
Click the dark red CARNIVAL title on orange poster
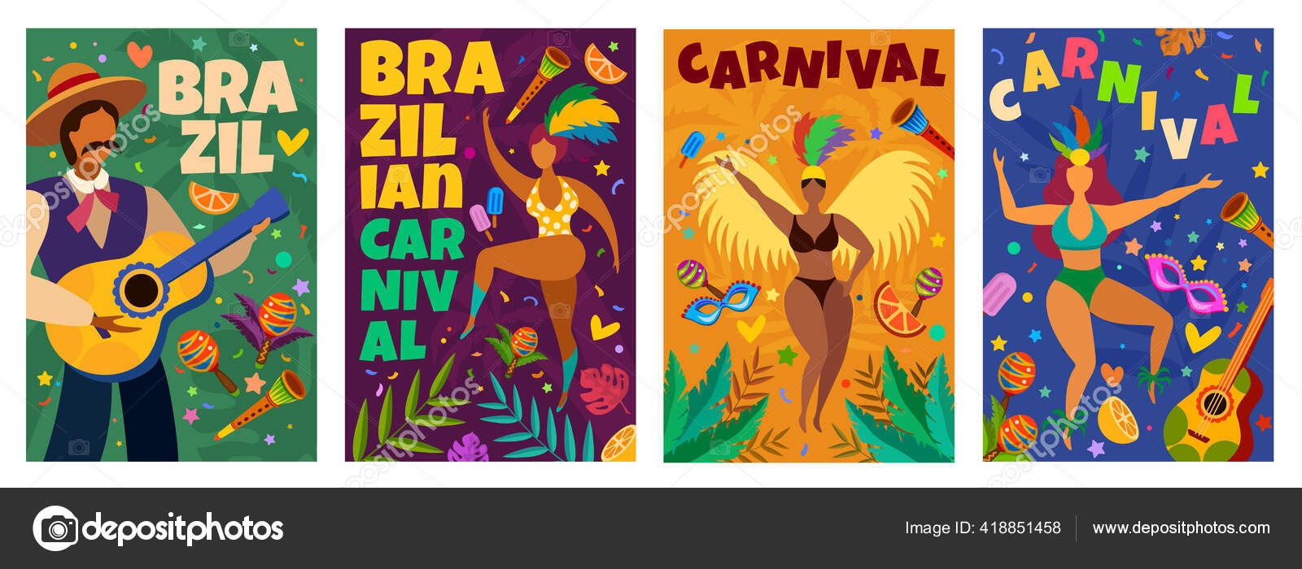tap(810, 65)
